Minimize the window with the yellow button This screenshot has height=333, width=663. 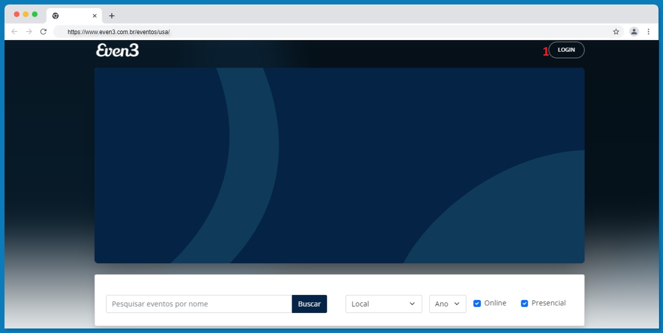point(26,14)
